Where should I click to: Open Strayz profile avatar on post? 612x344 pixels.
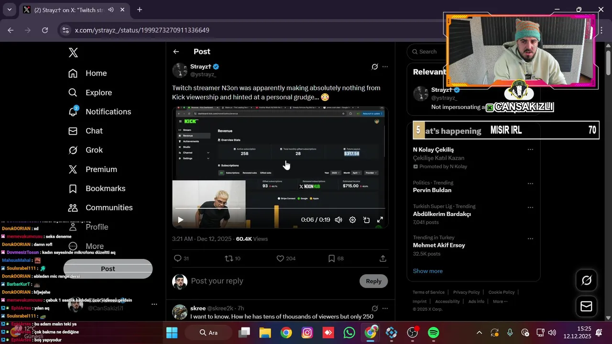click(180, 70)
